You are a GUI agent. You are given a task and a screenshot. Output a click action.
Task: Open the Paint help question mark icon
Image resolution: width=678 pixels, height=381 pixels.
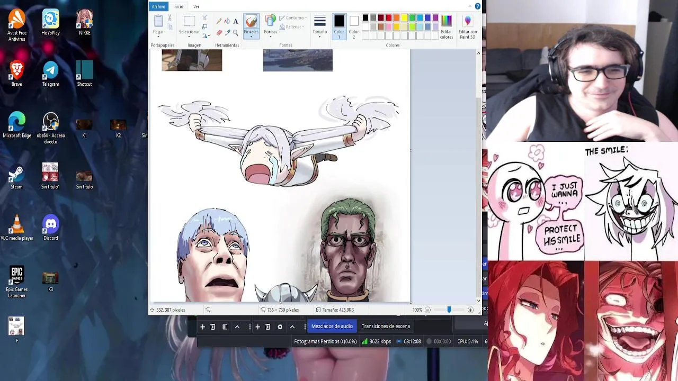478,6
